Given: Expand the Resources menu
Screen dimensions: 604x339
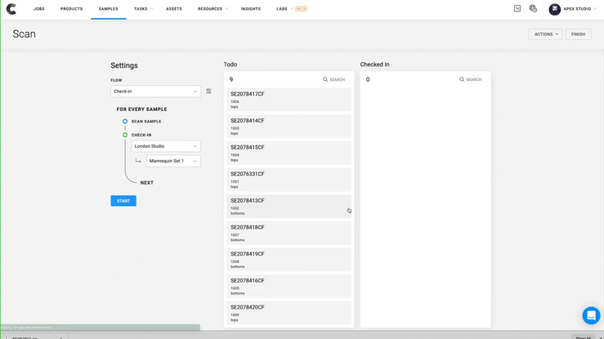Looking at the screenshot, I should tap(213, 9).
